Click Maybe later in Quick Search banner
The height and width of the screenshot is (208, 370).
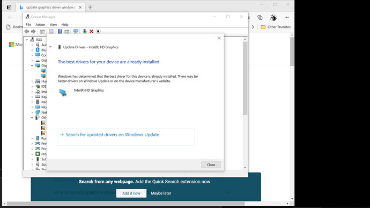[x=161, y=193]
